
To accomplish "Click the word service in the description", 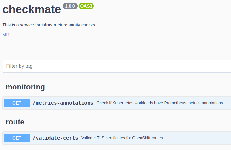I will [x=23, y=25].
